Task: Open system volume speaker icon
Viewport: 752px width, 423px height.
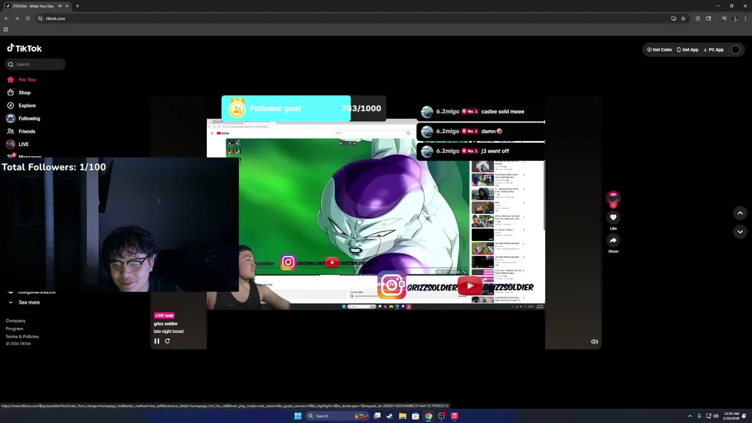Action: coord(716,416)
